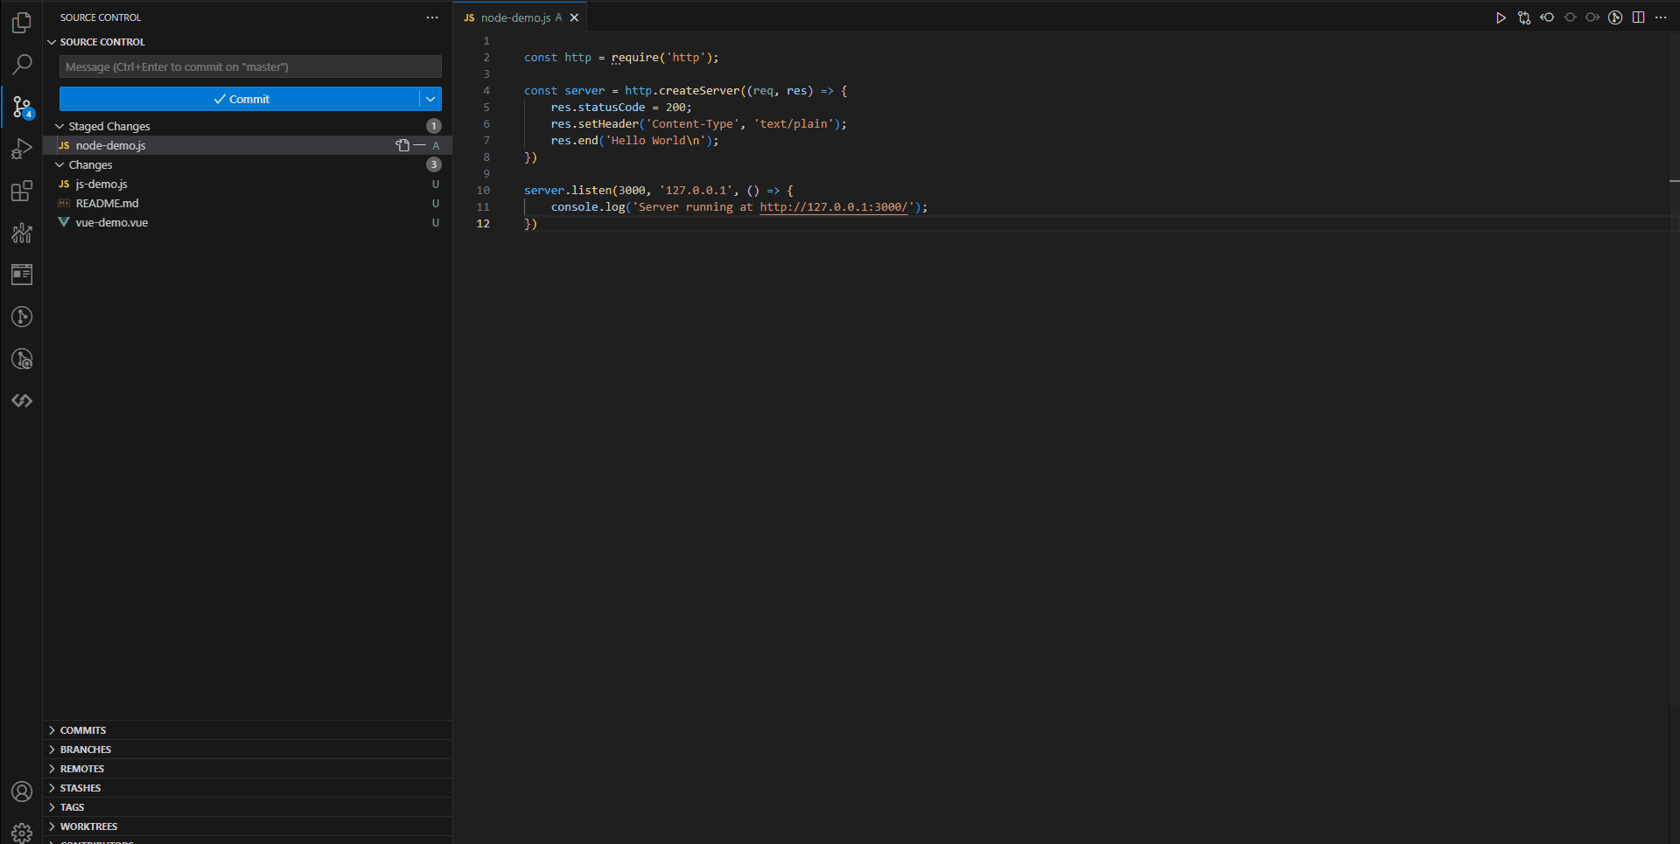Open changes with previous revision icon
Screen dimensions: 1680x844
coord(1547,17)
